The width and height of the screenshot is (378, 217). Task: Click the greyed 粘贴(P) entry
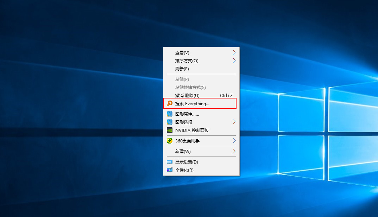(x=201, y=79)
